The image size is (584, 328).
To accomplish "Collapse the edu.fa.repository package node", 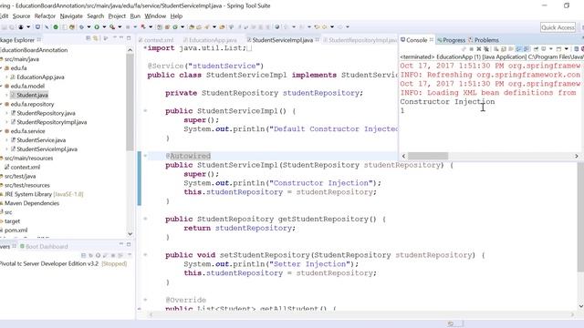I will click(1, 104).
